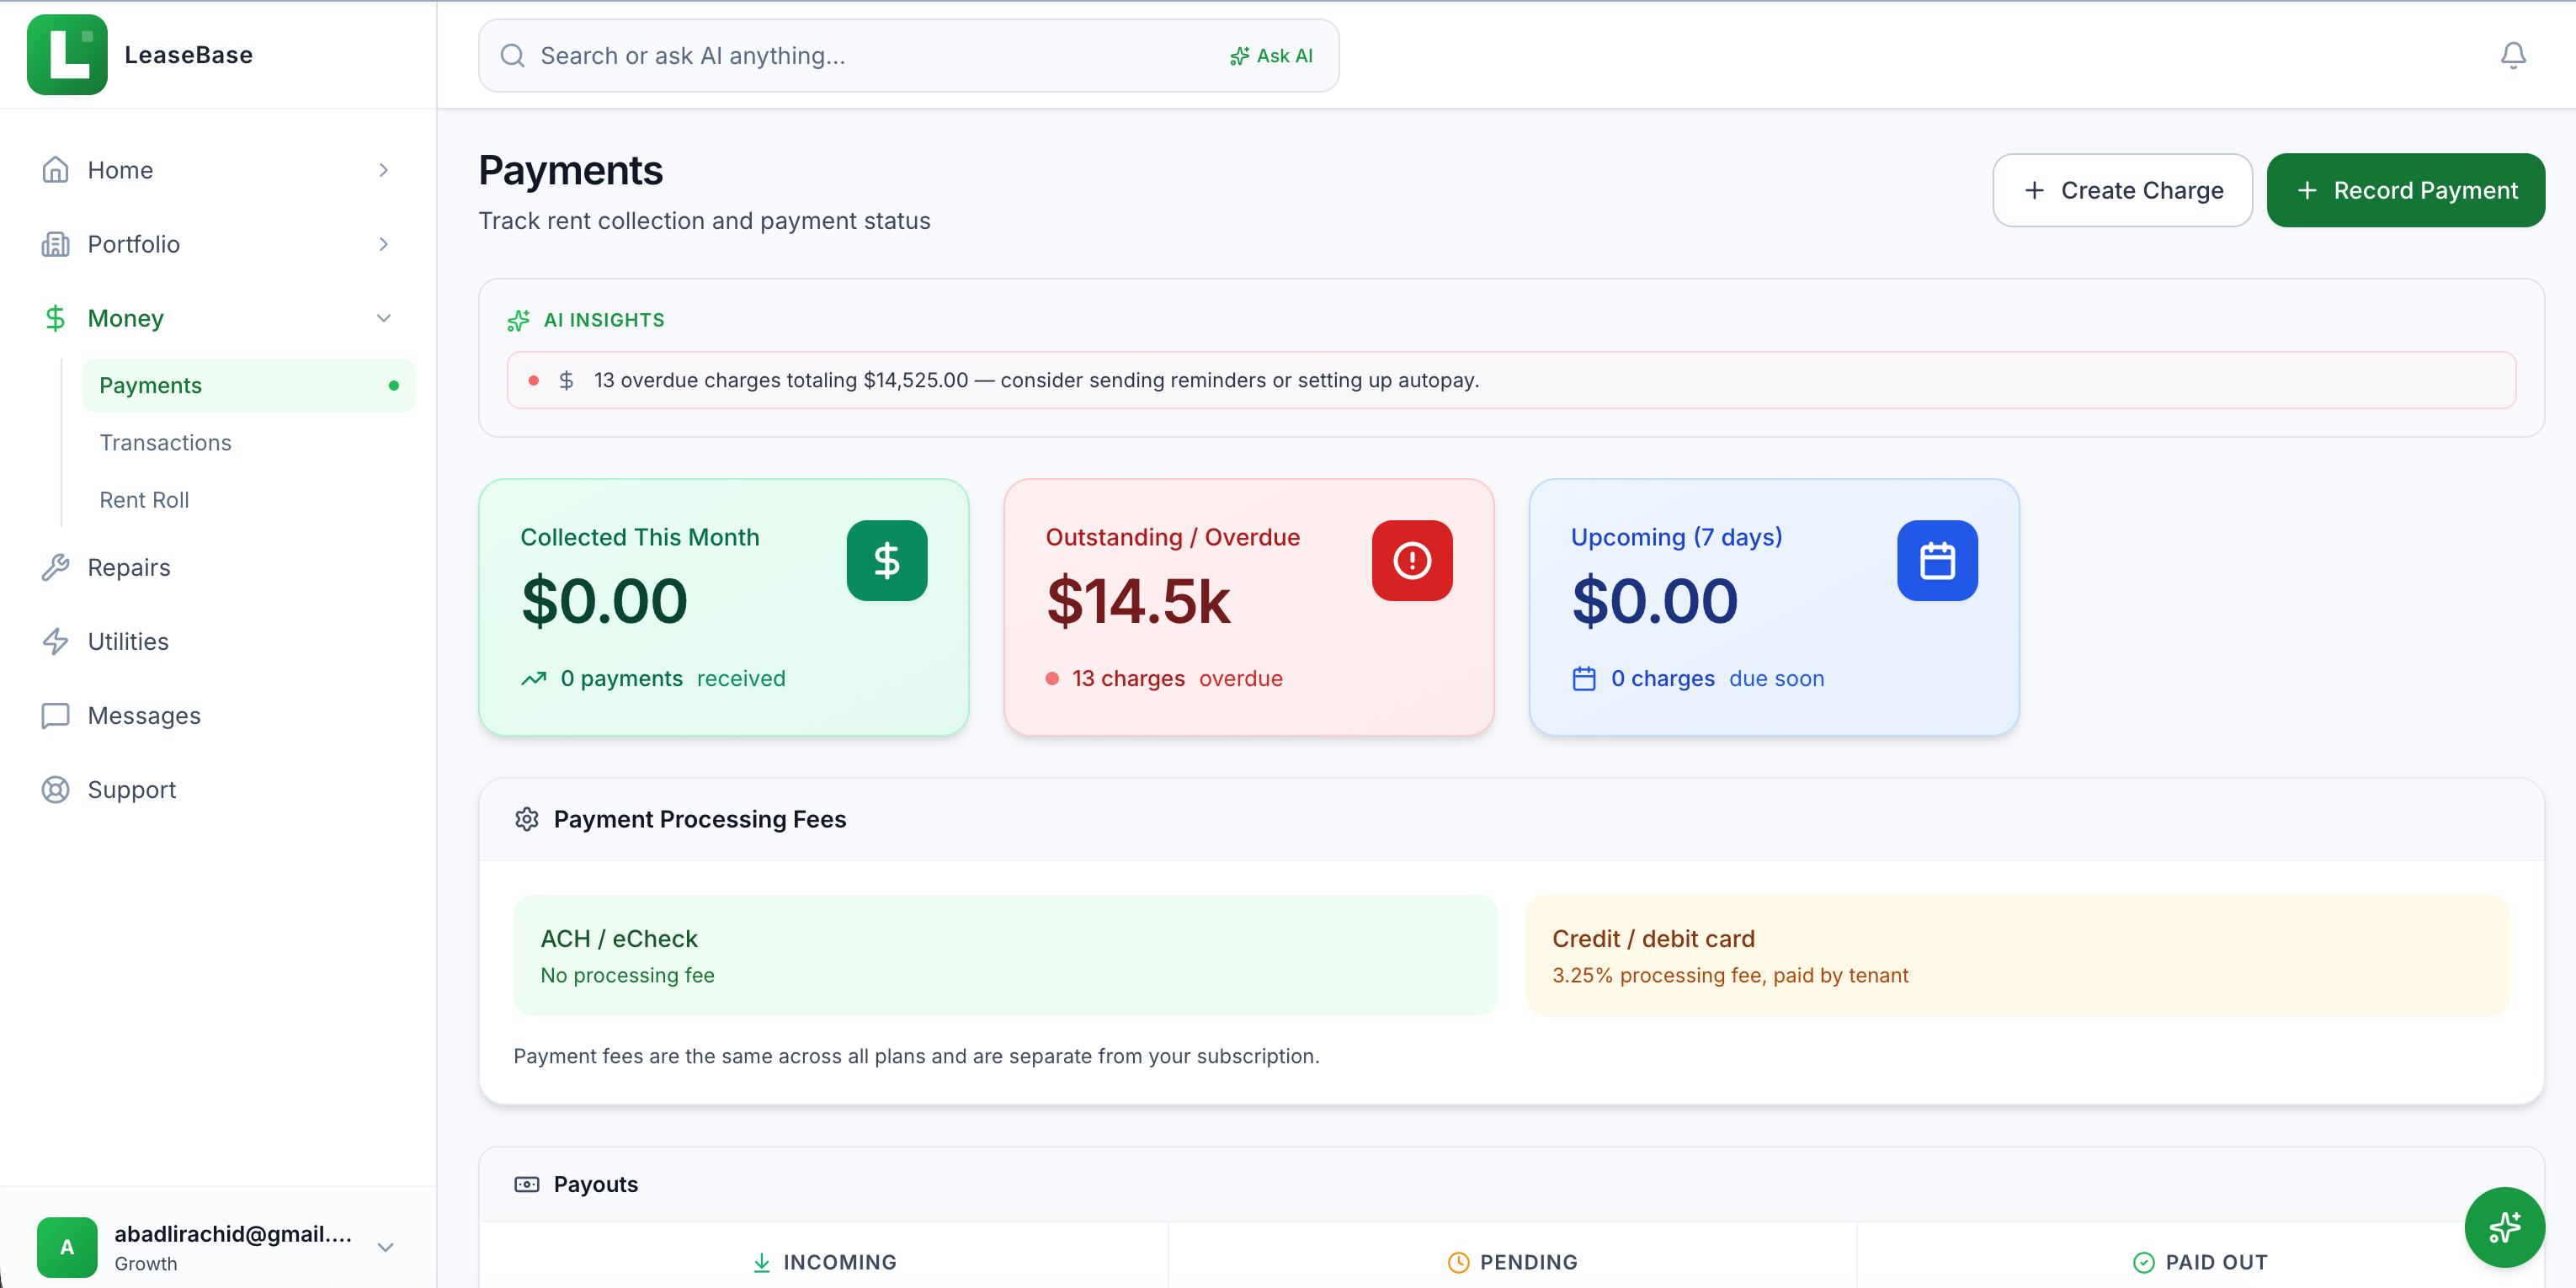Click the small calendar icon by 0 charges
Image resolution: width=2576 pixels, height=1288 pixels.
[x=1584, y=679]
